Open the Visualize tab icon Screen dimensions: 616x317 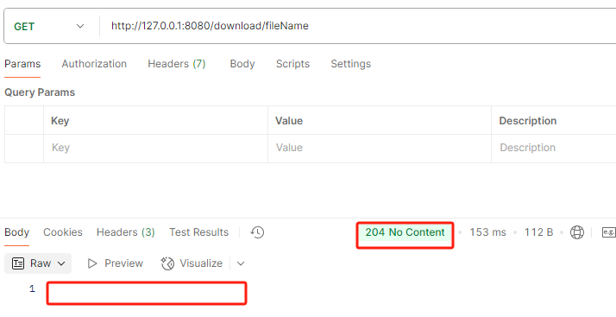click(x=167, y=263)
